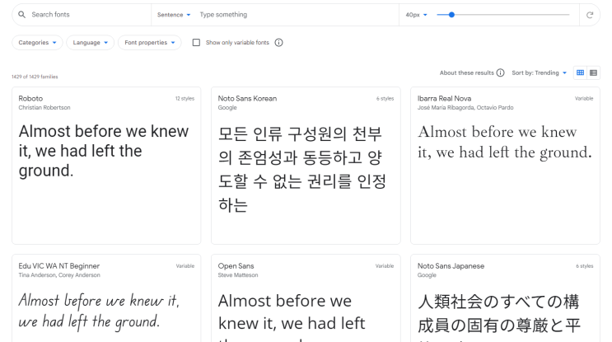Screen dimensions: 612x342
Task: Click 6 styles label on Noto Sans Japanese
Action: click(584, 266)
